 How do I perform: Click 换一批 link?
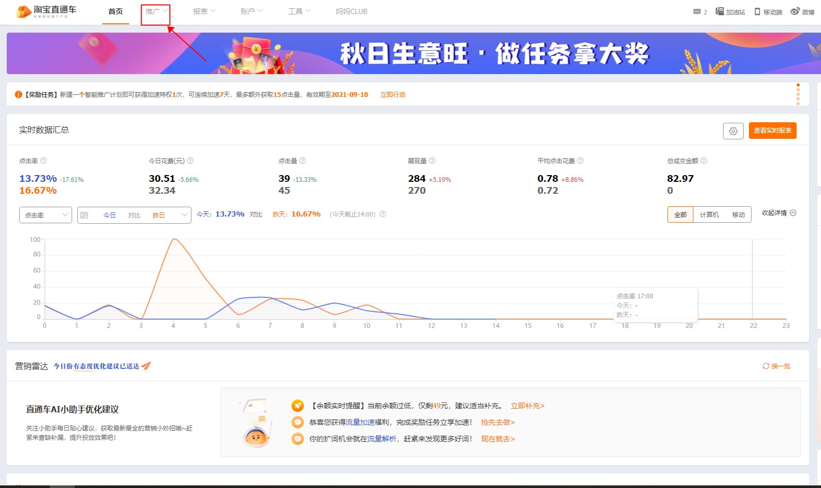pos(776,366)
